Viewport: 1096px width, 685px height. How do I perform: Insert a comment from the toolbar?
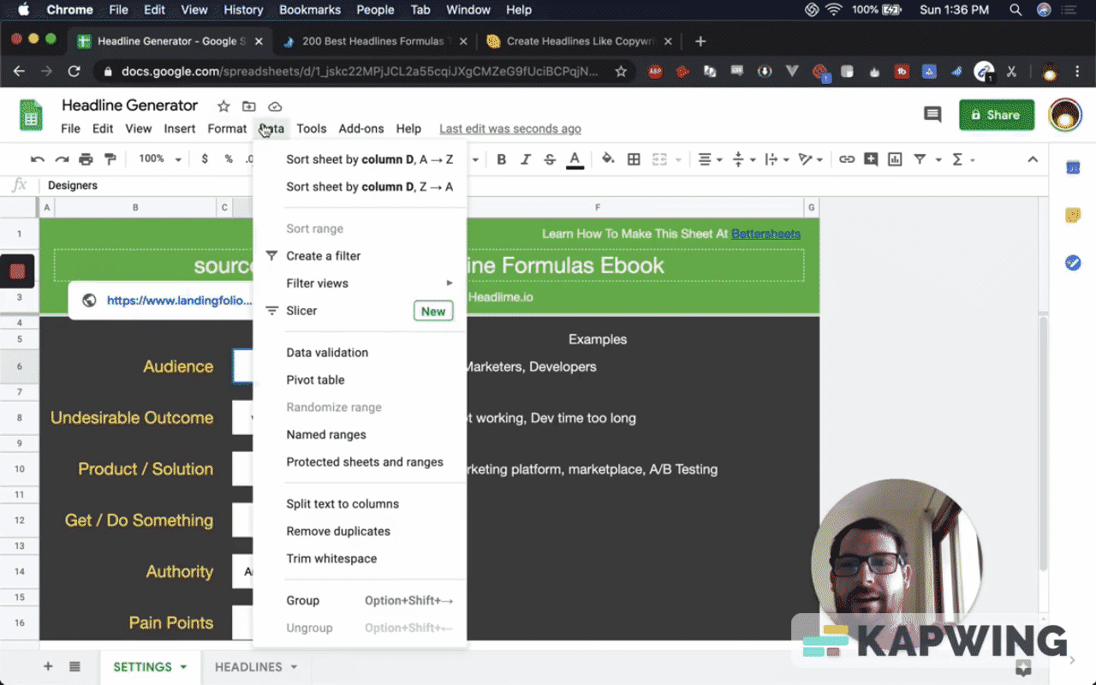coord(871,159)
